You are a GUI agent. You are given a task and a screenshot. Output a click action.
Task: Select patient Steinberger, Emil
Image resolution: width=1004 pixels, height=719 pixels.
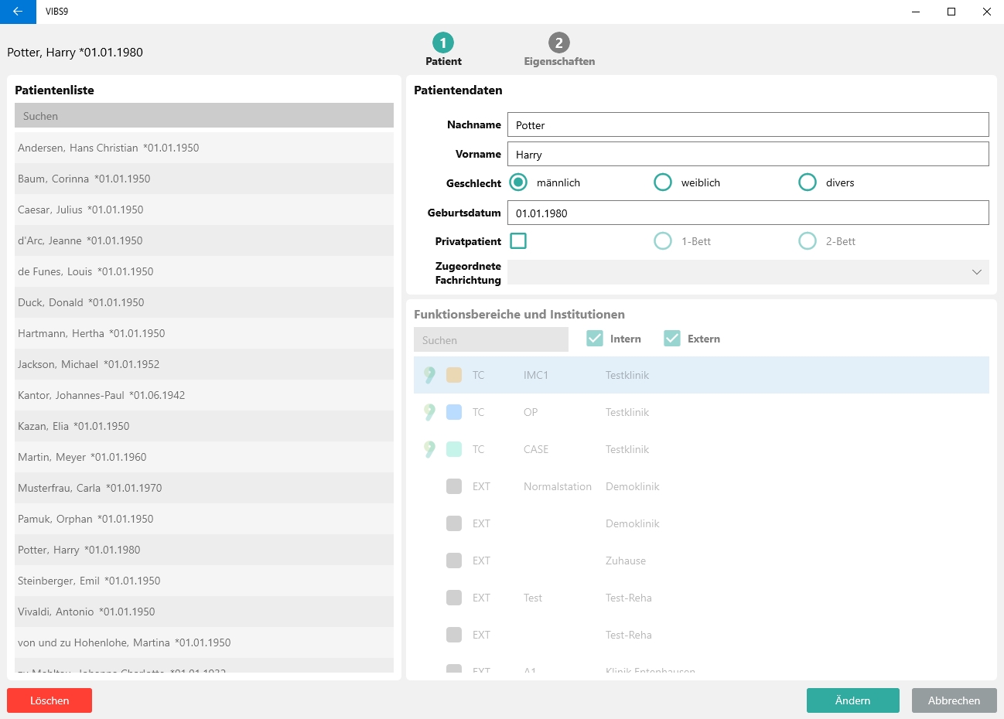(204, 581)
